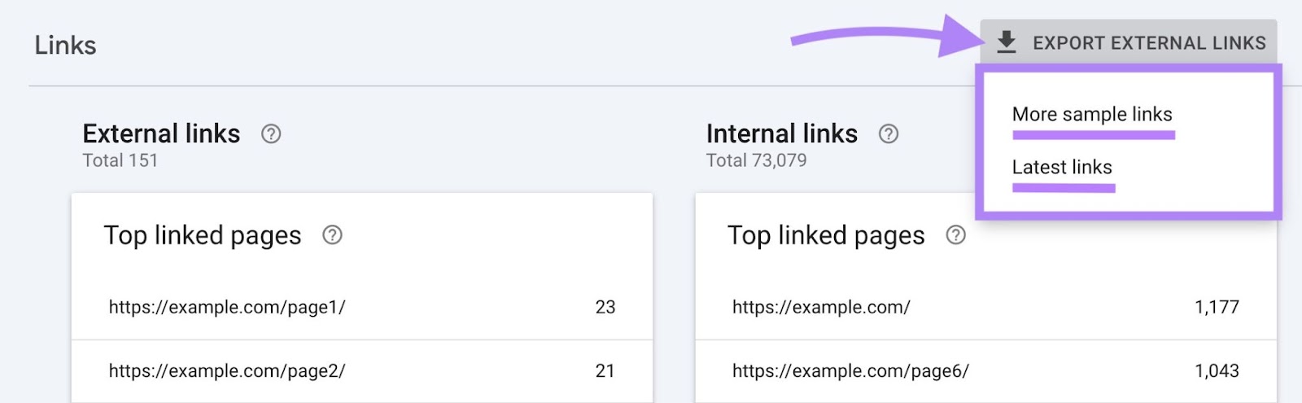This screenshot has height=403, width=1302.
Task: Open help for external Top linked pages
Action: [332, 235]
